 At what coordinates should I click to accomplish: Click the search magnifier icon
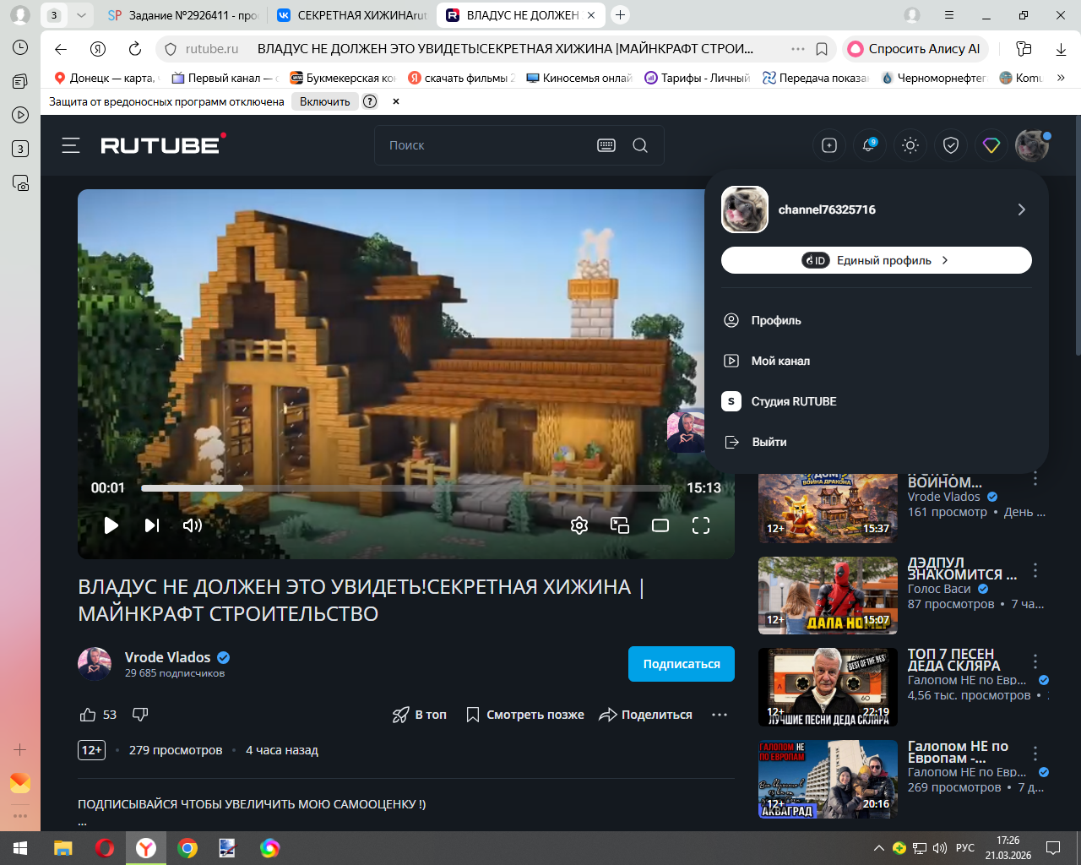pos(640,145)
